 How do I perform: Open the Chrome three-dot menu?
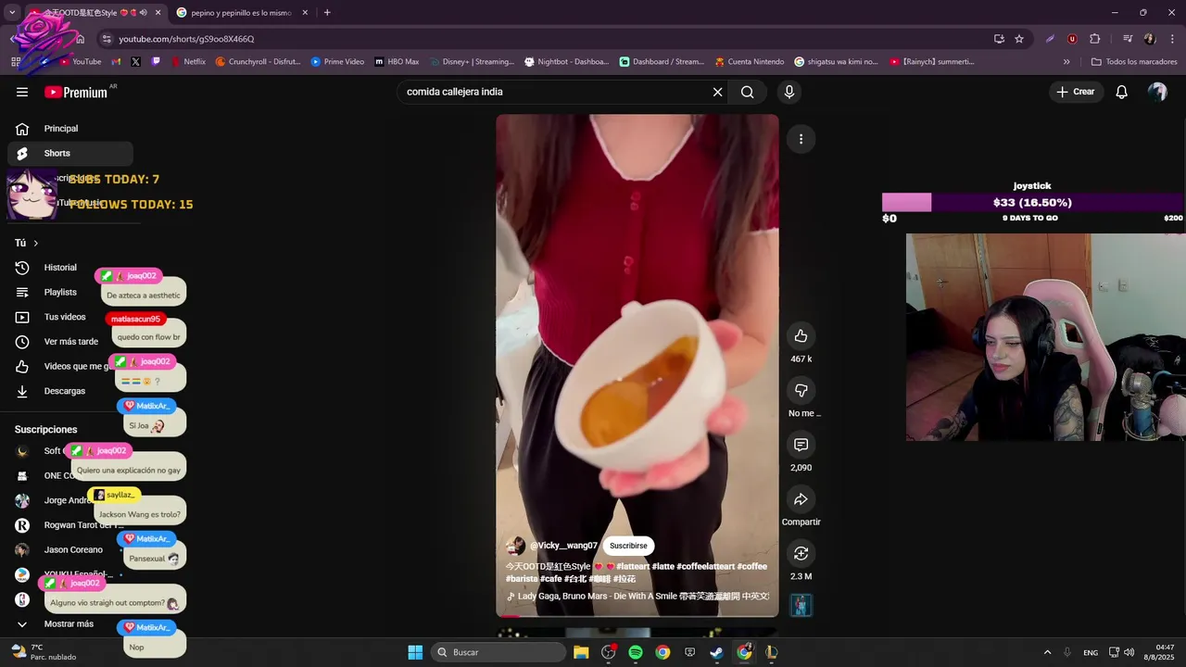(1173, 39)
